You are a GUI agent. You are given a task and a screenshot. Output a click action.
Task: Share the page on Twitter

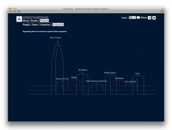pos(154,18)
